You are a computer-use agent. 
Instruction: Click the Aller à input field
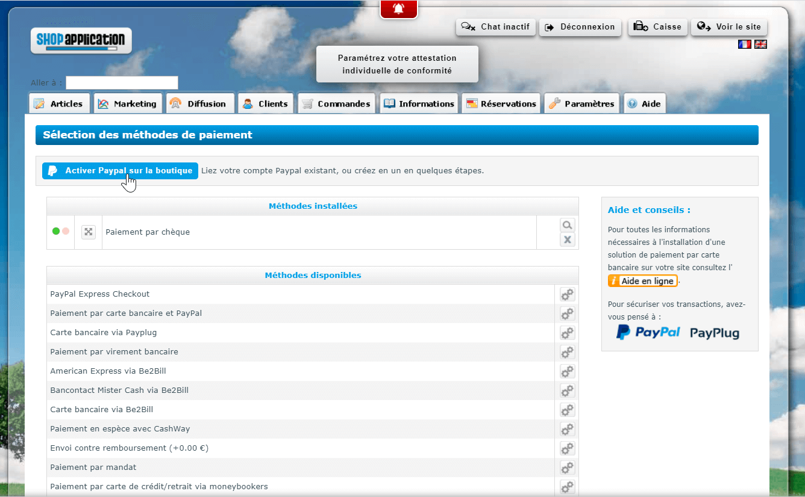tap(122, 82)
